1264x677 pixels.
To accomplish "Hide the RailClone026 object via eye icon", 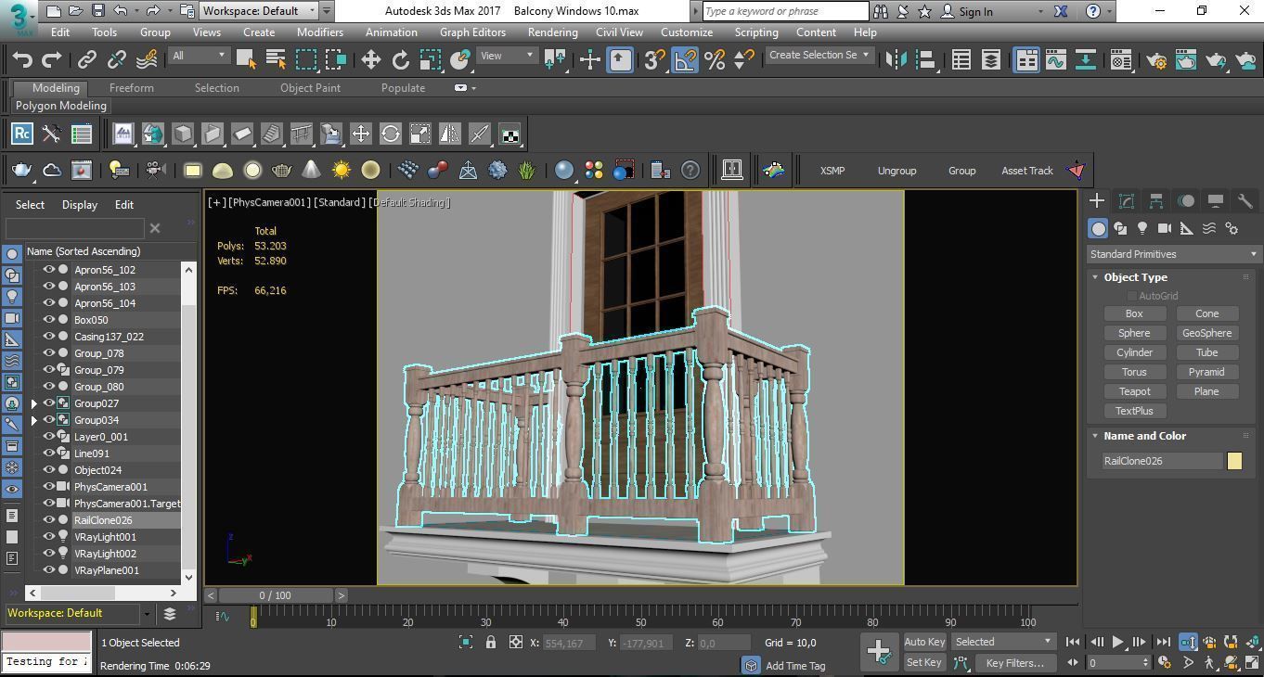I will (x=49, y=520).
